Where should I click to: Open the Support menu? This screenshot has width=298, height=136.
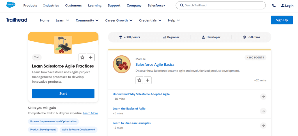[x=114, y=6]
